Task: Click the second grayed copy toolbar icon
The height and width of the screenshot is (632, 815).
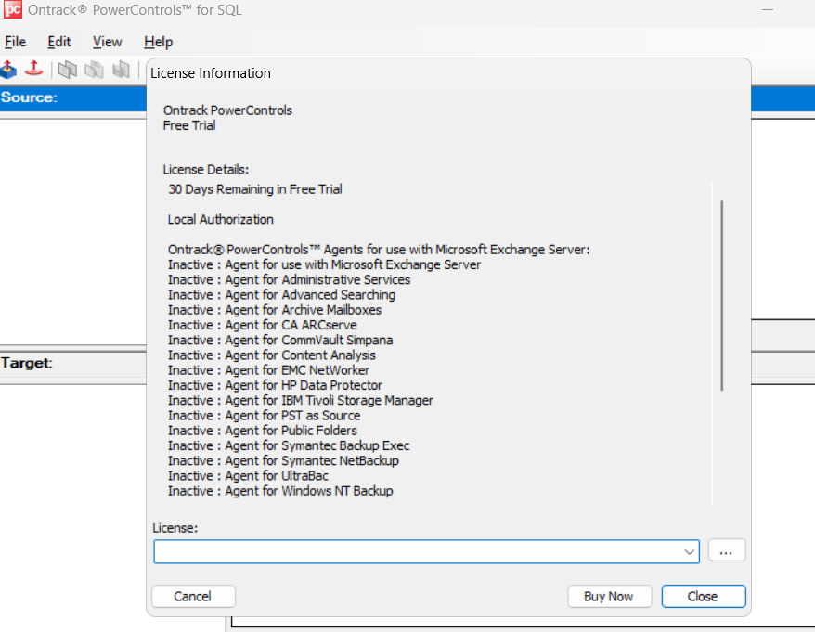Action: click(x=94, y=69)
